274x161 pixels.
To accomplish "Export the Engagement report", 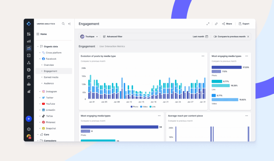I will (244, 24).
